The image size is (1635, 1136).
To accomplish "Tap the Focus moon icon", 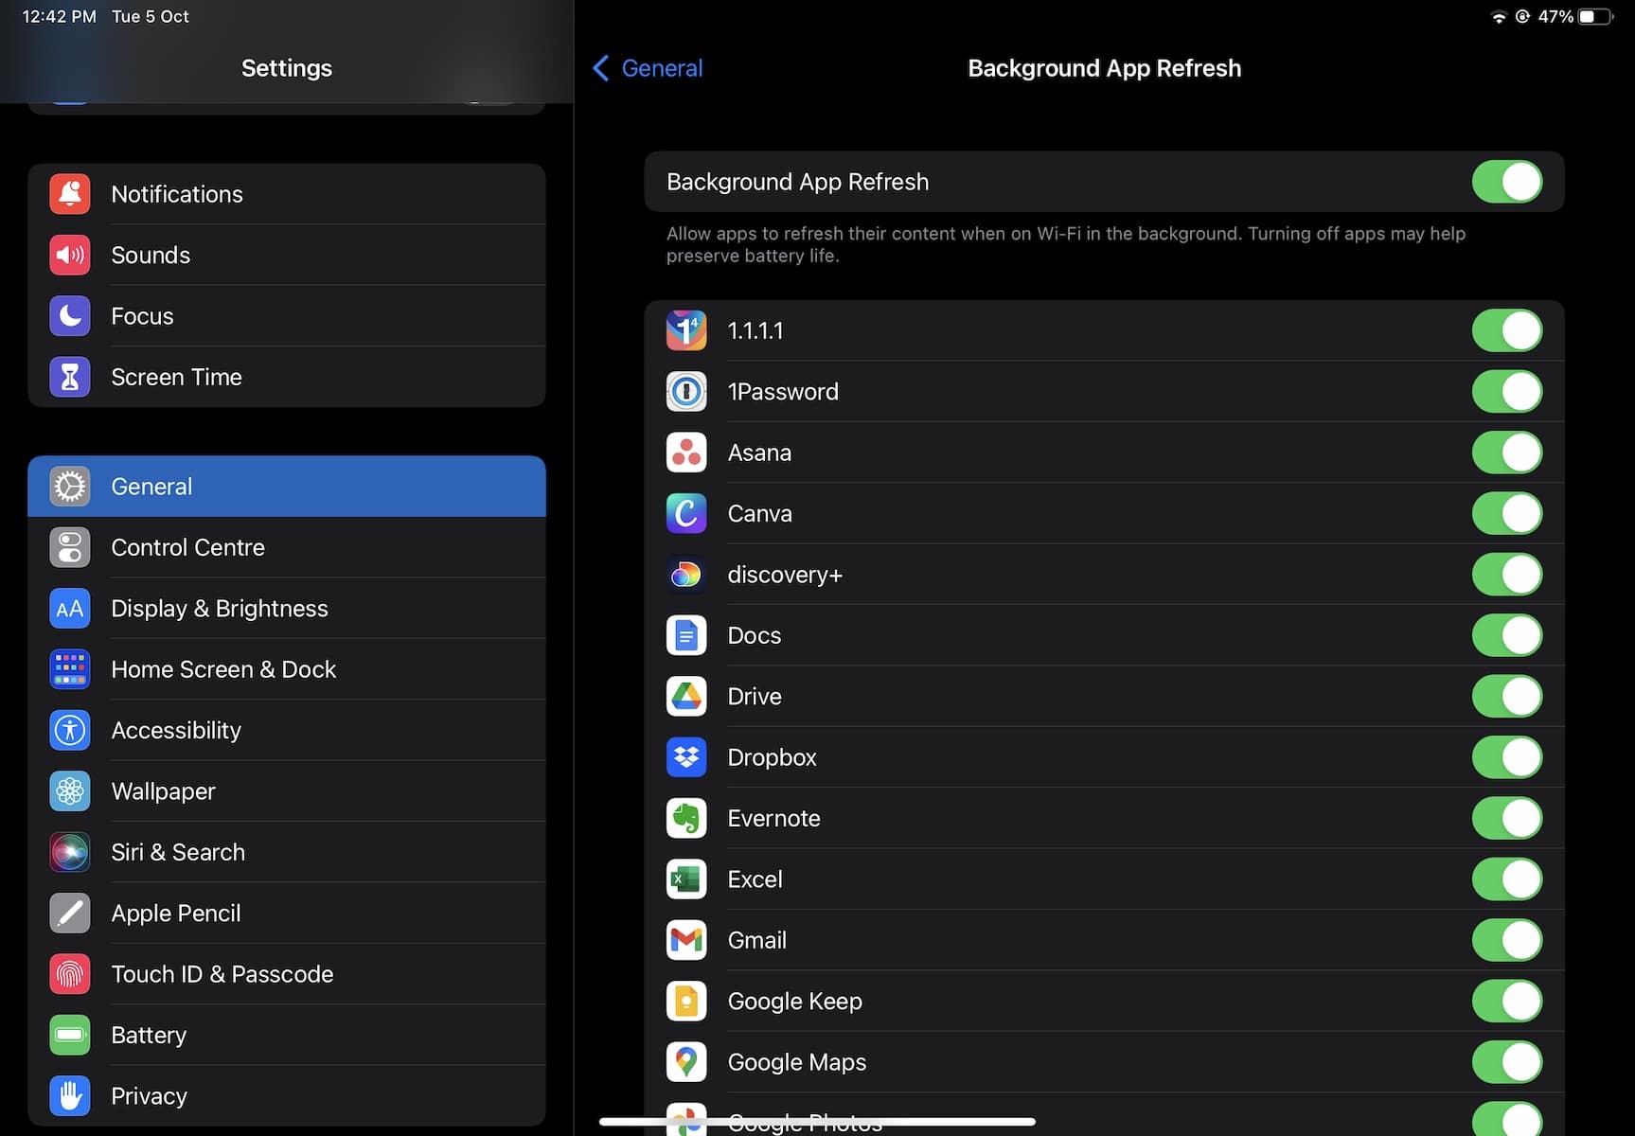I will pos(70,316).
